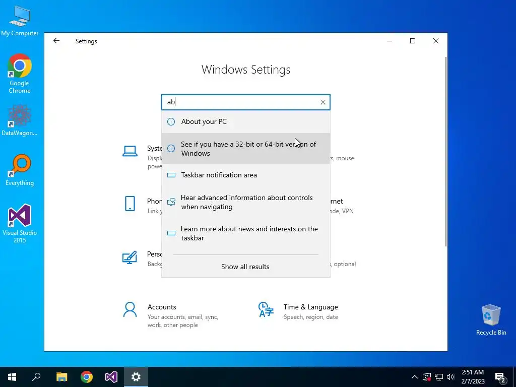The width and height of the screenshot is (516, 387).
Task: Clear the search box with X
Action: point(323,102)
